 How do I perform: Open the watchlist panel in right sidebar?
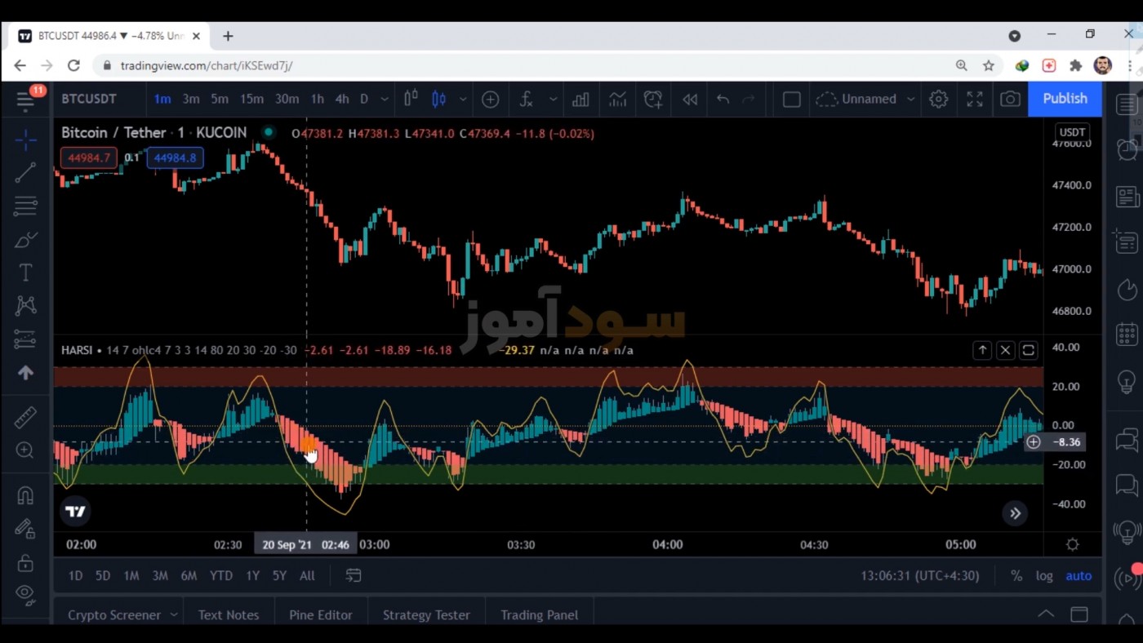point(1127,104)
